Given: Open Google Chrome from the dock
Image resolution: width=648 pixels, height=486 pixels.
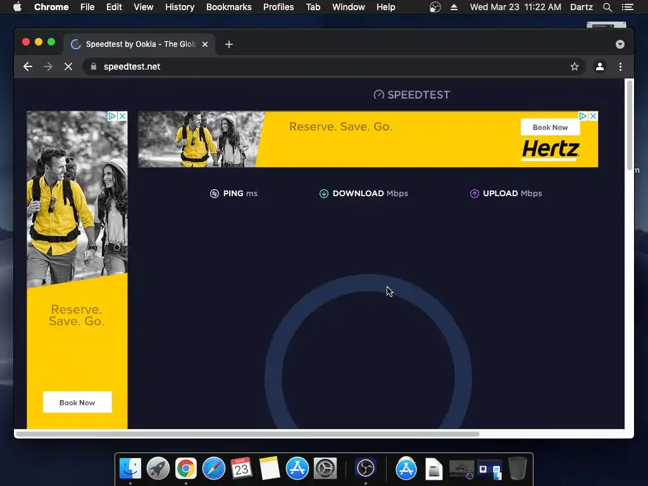Looking at the screenshot, I should click(x=186, y=469).
